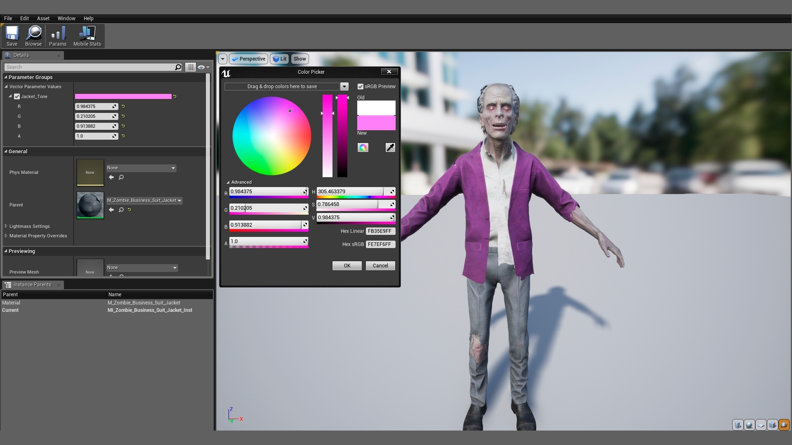Screen dimensions: 792x445
Task: Open the Window menu
Action: pyautogui.click(x=66, y=19)
